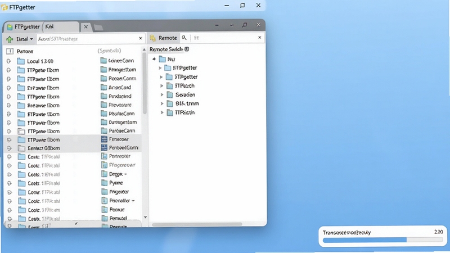
Task: Toggle the circle marker on Eentact 08bcm row
Action: click(x=10, y=148)
